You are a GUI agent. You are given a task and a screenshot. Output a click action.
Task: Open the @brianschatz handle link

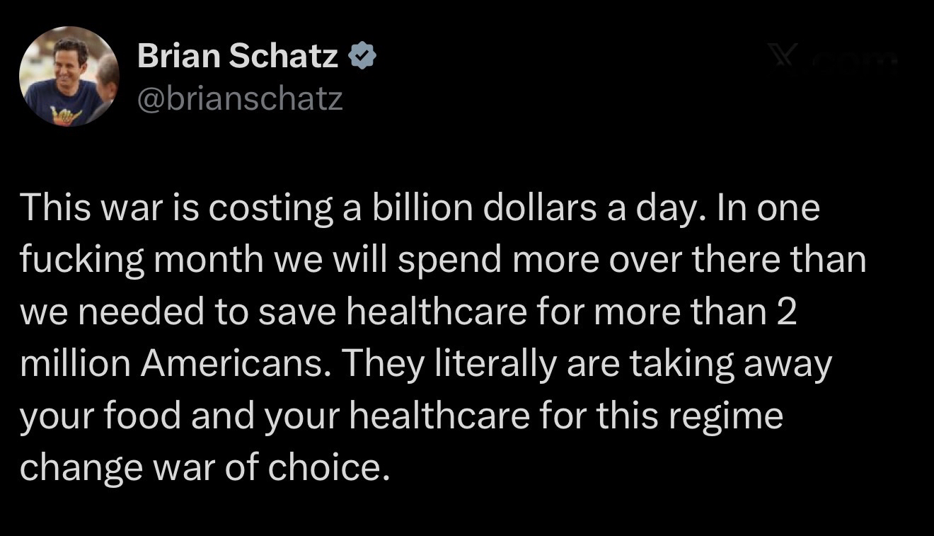[240, 99]
